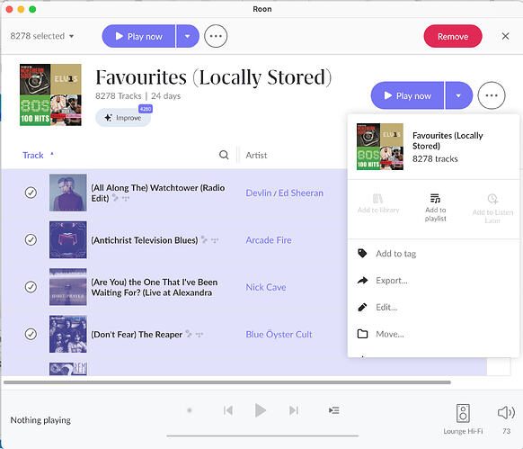The width and height of the screenshot is (523, 449).
Task: Open more options beside selection Play now
Action: point(216,36)
